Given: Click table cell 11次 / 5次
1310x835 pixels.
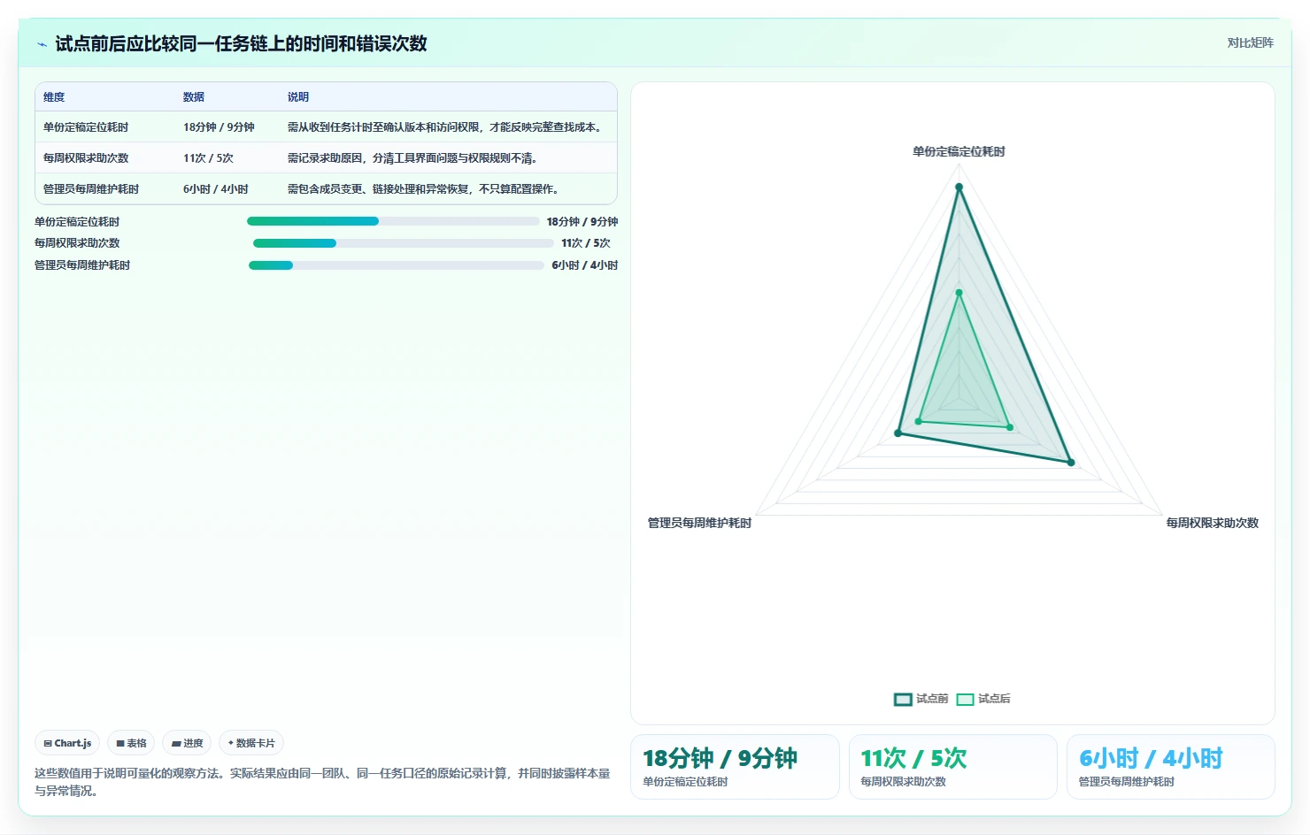Looking at the screenshot, I should click(x=208, y=158).
